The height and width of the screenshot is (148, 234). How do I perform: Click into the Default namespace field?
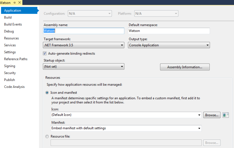(169, 31)
